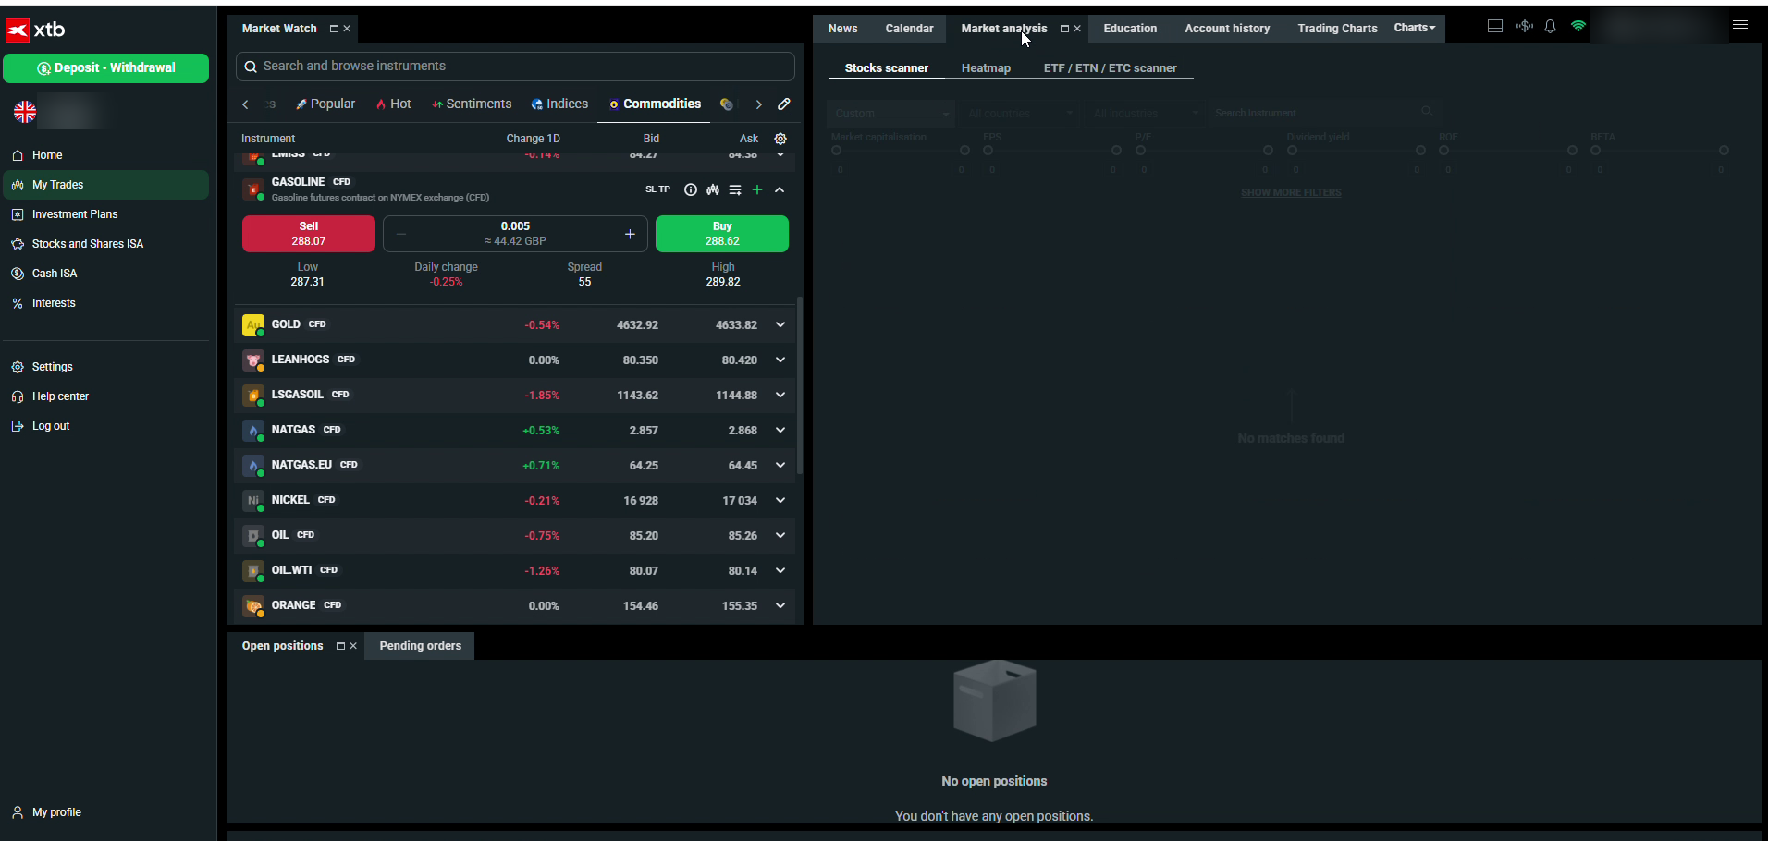This screenshot has height=841, width=1768.
Task: Switch to the News tab
Action: click(x=842, y=29)
